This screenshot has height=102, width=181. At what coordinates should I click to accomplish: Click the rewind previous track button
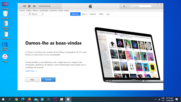pos(24,6)
